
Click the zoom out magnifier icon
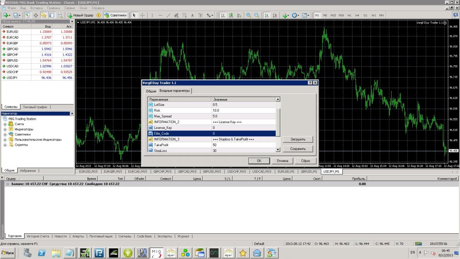pos(256,15)
